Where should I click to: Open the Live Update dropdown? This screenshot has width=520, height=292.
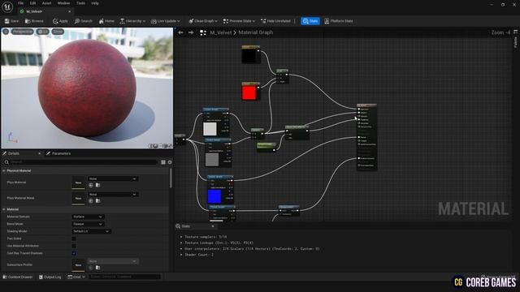pos(165,21)
